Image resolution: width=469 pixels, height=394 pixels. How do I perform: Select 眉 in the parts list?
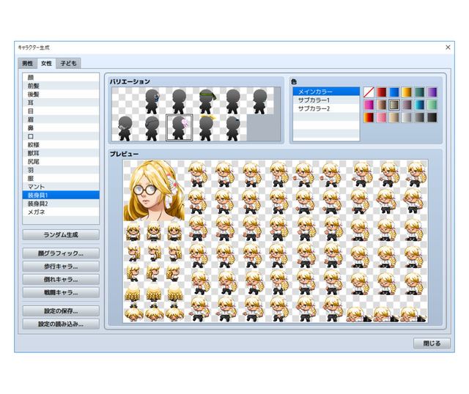point(61,119)
